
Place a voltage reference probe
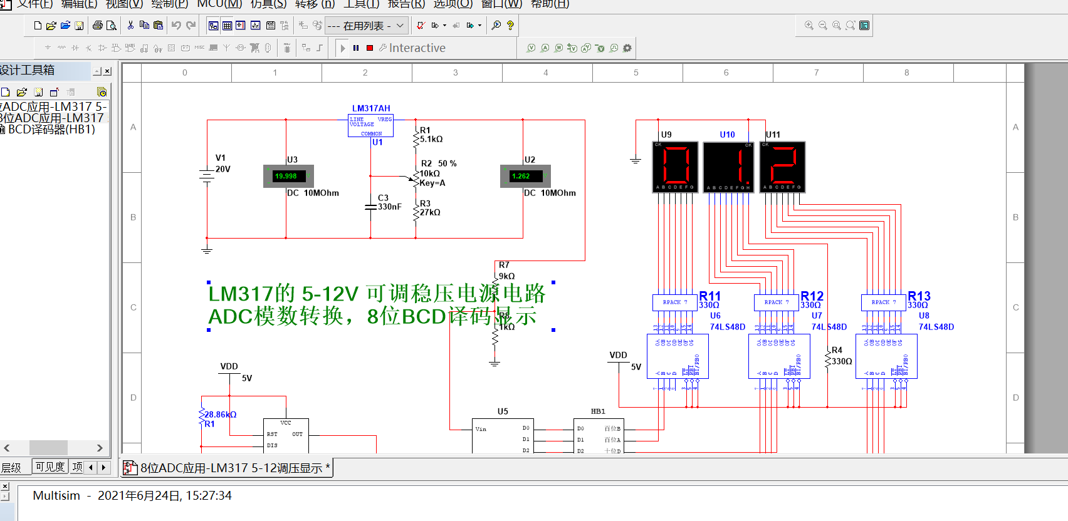[x=600, y=48]
